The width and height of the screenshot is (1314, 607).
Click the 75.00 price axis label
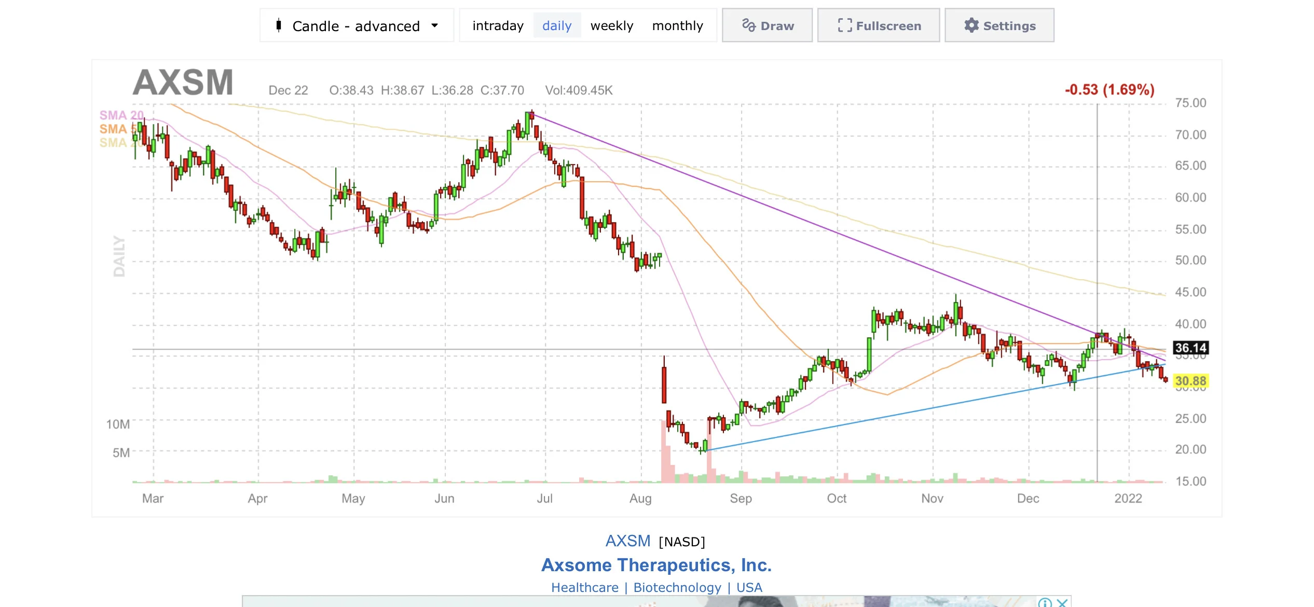pos(1191,103)
